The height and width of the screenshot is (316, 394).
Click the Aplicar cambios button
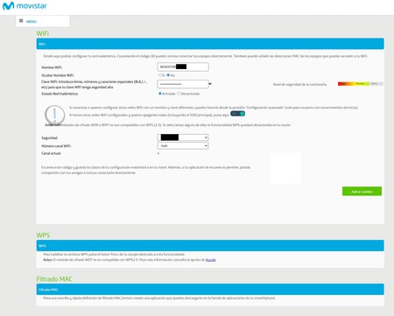pos(362,192)
